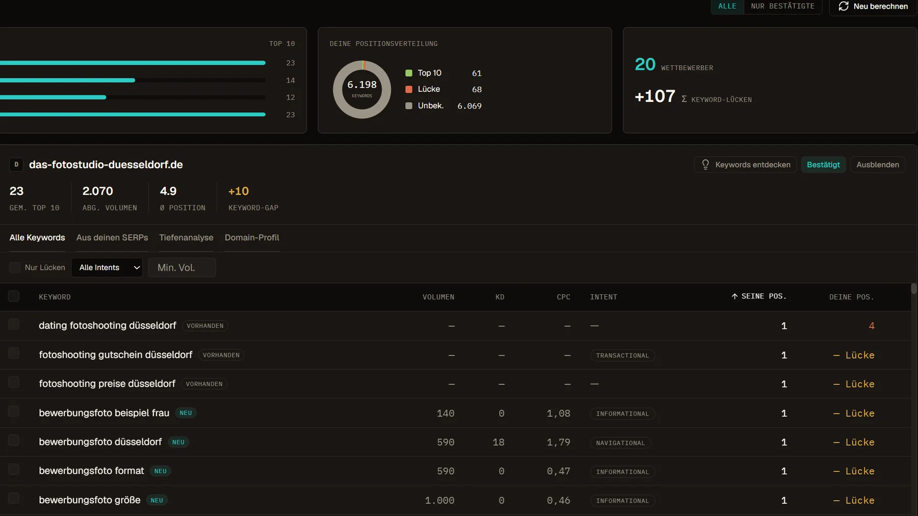The height and width of the screenshot is (516, 918).
Task: Click the teal competitor bar with value 14
Action: [x=67, y=80]
